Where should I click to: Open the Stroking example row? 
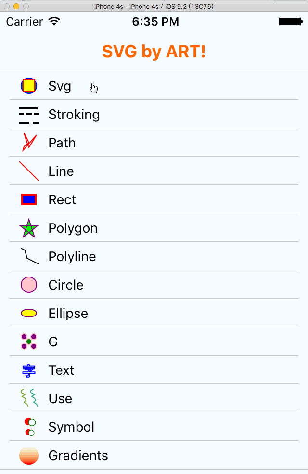click(74, 115)
